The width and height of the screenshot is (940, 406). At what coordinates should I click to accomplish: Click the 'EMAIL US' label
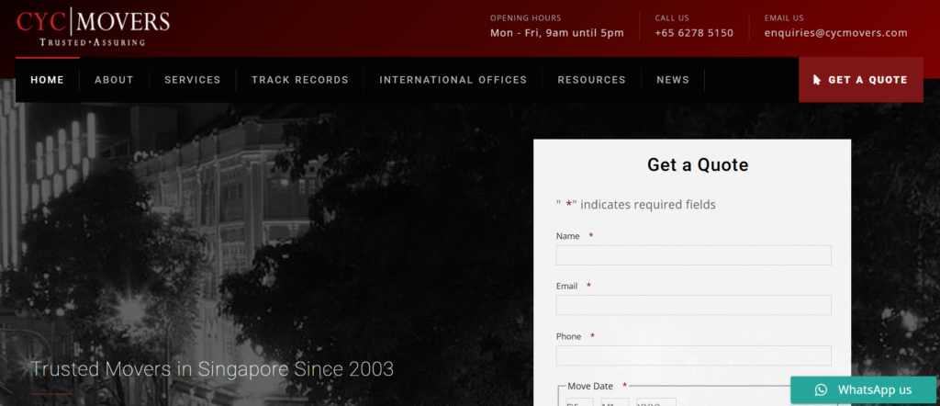tap(784, 18)
